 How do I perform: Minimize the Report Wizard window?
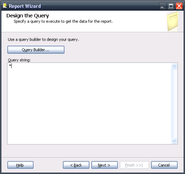click(x=162, y=6)
